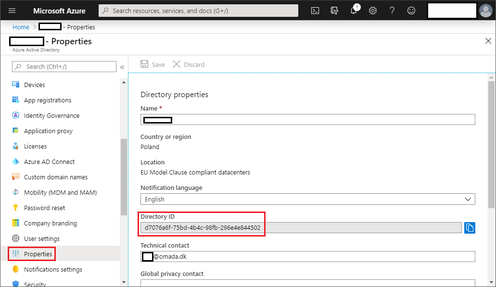The image size is (496, 287).
Task: Open portal settings gear
Action: tap(373, 11)
